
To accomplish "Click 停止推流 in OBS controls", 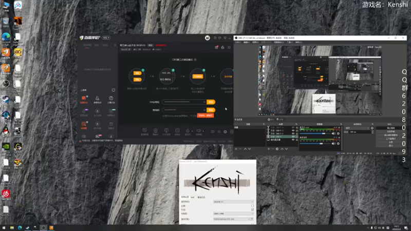I will click(x=390, y=128).
